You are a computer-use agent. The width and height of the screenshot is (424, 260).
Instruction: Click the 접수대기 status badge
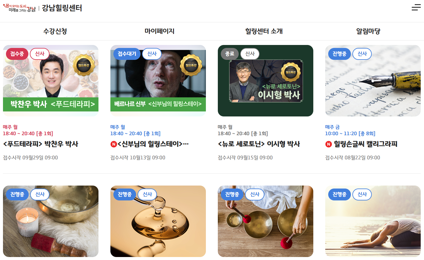tap(127, 54)
